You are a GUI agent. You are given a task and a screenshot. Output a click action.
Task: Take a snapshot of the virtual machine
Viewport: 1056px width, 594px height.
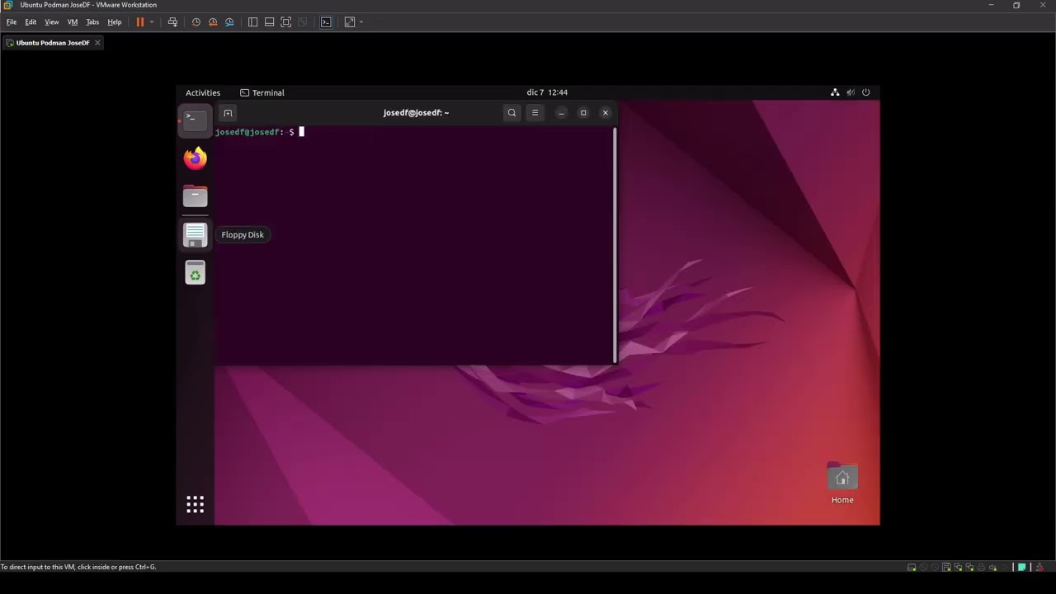[196, 22]
